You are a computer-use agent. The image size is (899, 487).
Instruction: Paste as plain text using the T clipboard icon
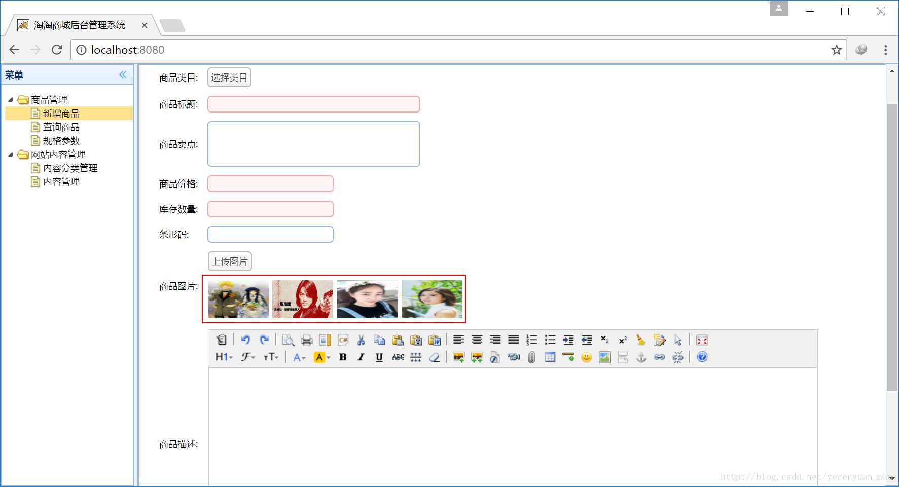(x=416, y=340)
